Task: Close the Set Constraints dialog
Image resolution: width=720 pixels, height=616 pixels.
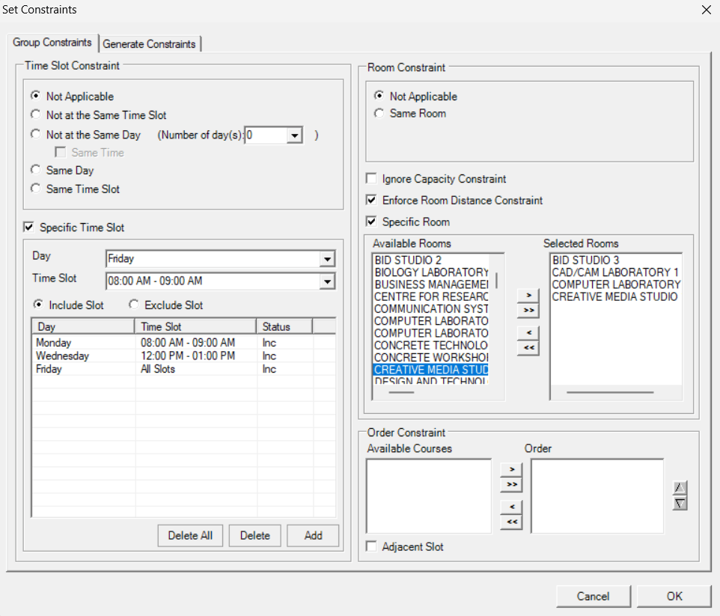Action: pos(707,10)
